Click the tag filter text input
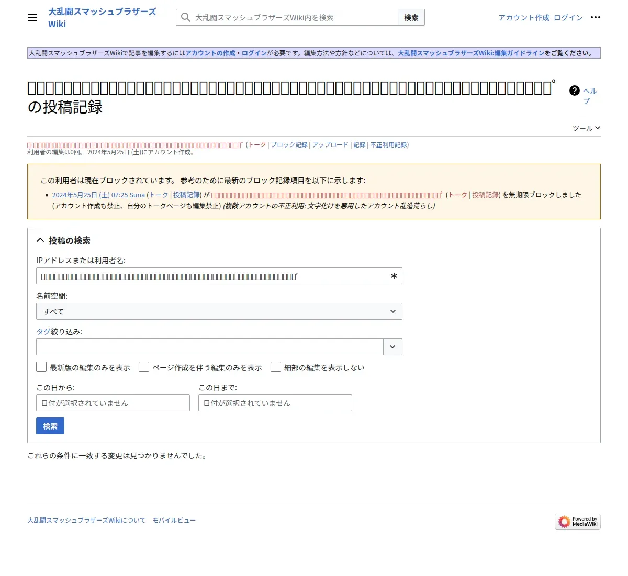Image resolution: width=628 pixels, height=576 pixels. [x=210, y=347]
